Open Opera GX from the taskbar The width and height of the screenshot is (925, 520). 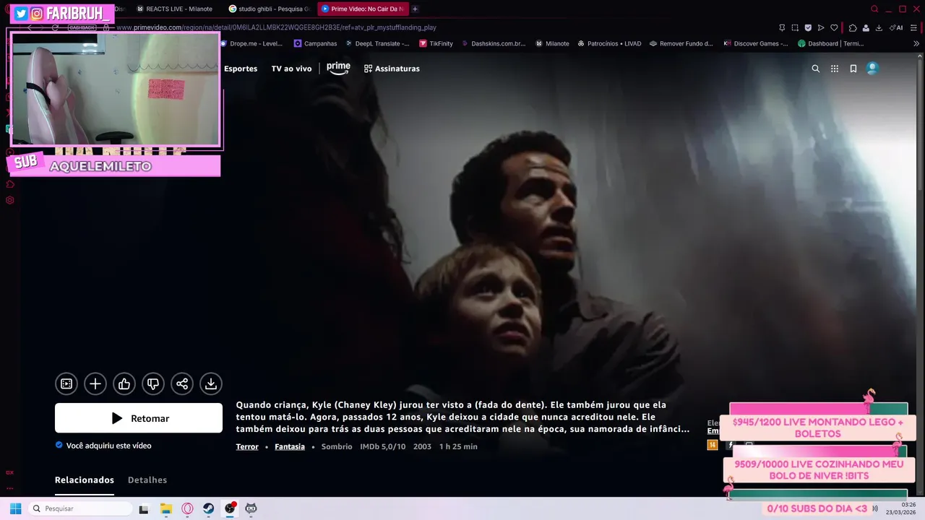click(x=187, y=508)
